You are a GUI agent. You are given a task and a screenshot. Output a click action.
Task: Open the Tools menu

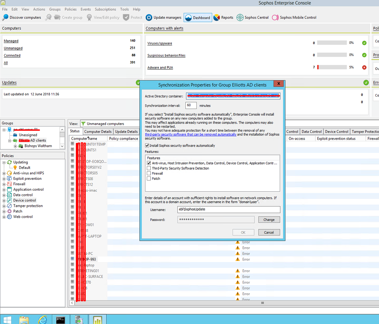(124, 9)
